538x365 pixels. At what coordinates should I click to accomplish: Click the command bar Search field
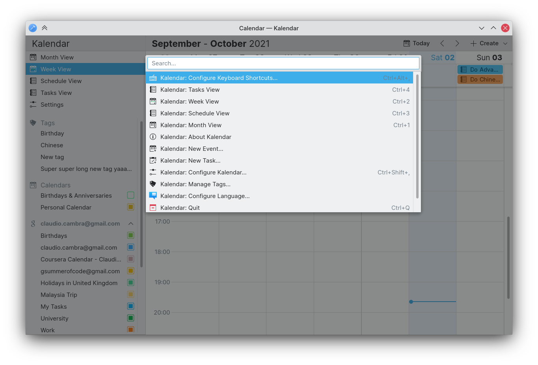283,63
